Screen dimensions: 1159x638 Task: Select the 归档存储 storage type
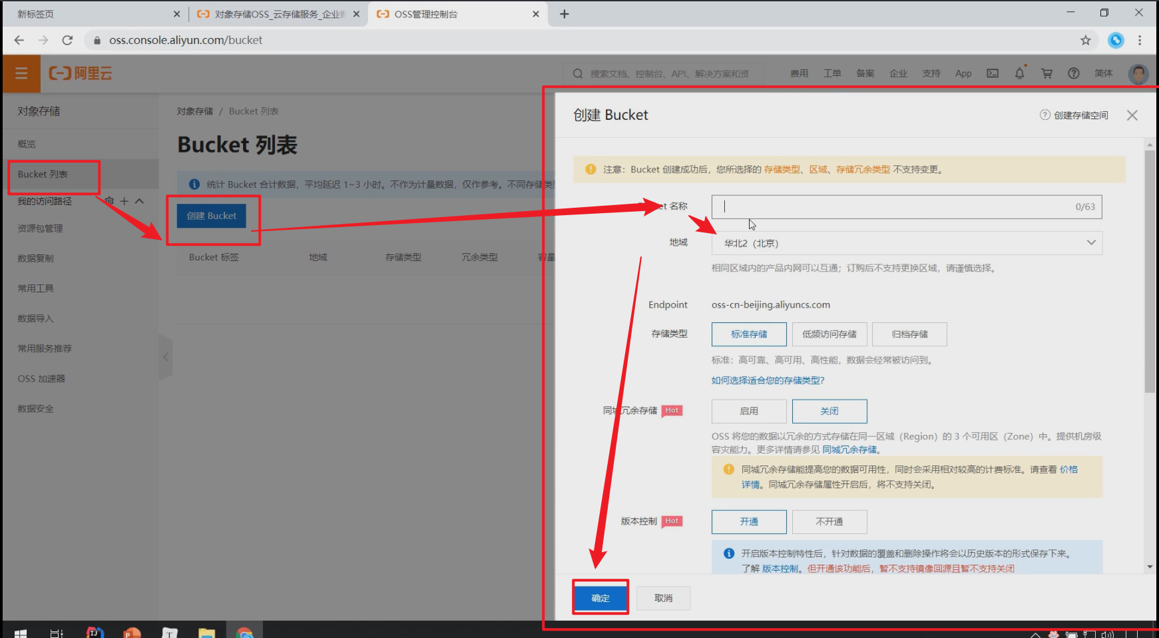point(909,334)
